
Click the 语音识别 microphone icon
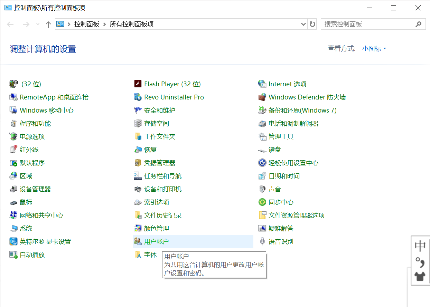(262, 241)
